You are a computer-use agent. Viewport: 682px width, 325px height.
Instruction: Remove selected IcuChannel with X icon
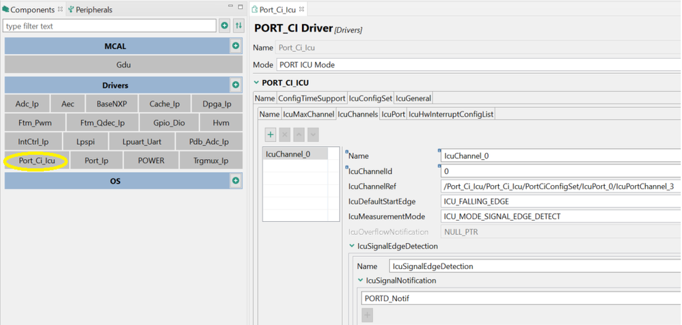point(284,135)
